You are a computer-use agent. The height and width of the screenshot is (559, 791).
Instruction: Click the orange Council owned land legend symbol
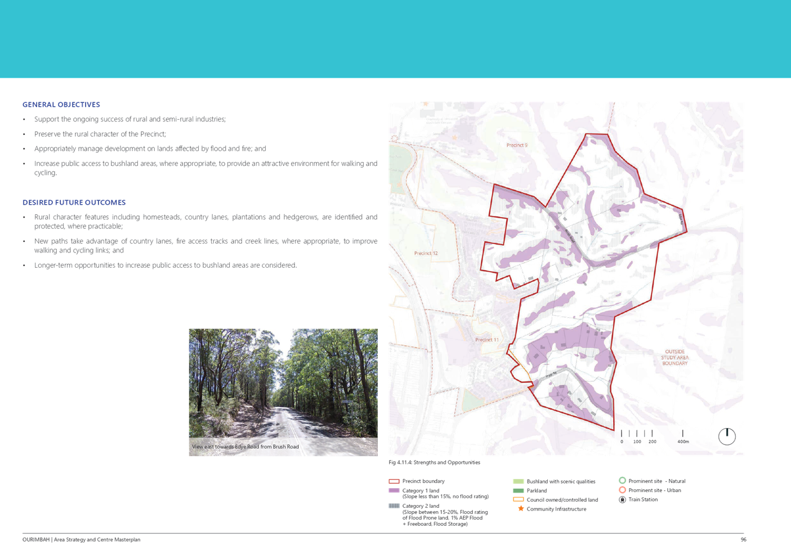pyautogui.click(x=519, y=499)
